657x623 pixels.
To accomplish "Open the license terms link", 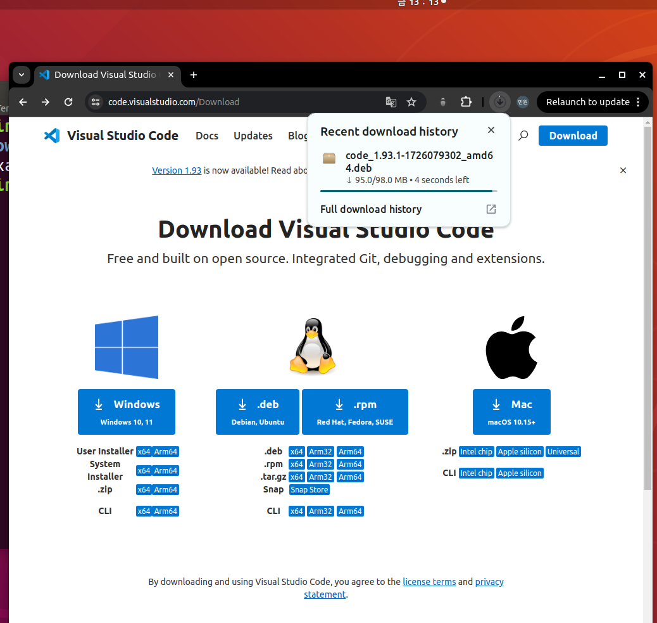I will tap(429, 582).
